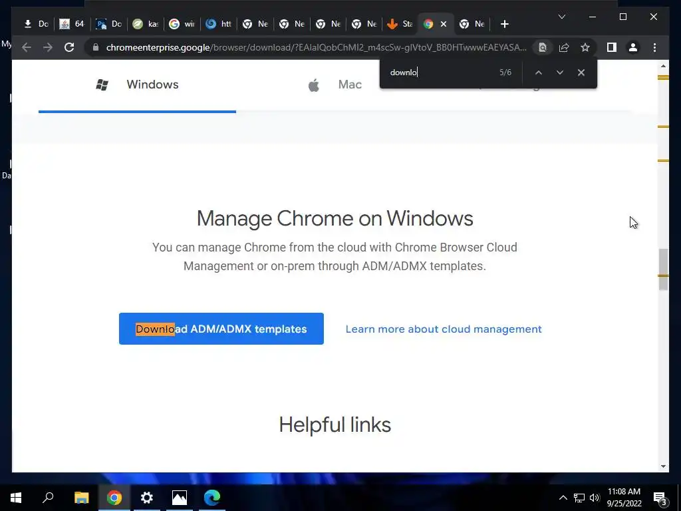The width and height of the screenshot is (681, 511).
Task: Click the page vertical scrollbar thumb
Action: pyautogui.click(x=663, y=269)
